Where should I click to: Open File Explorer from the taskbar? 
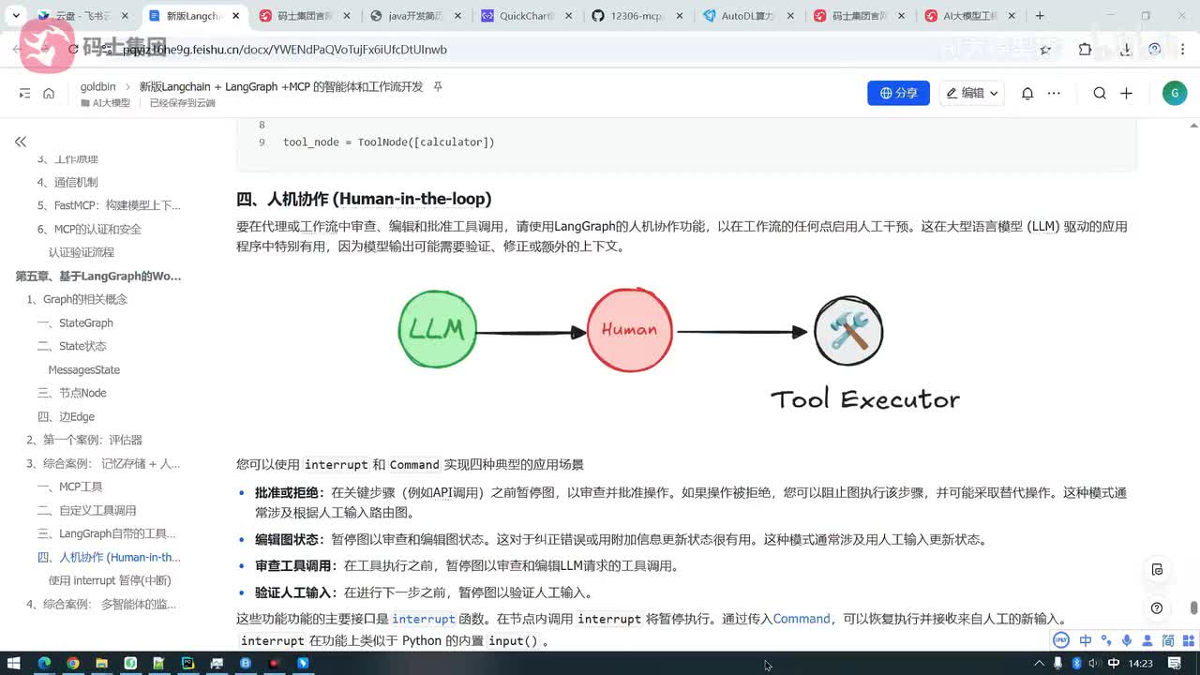[x=101, y=663]
